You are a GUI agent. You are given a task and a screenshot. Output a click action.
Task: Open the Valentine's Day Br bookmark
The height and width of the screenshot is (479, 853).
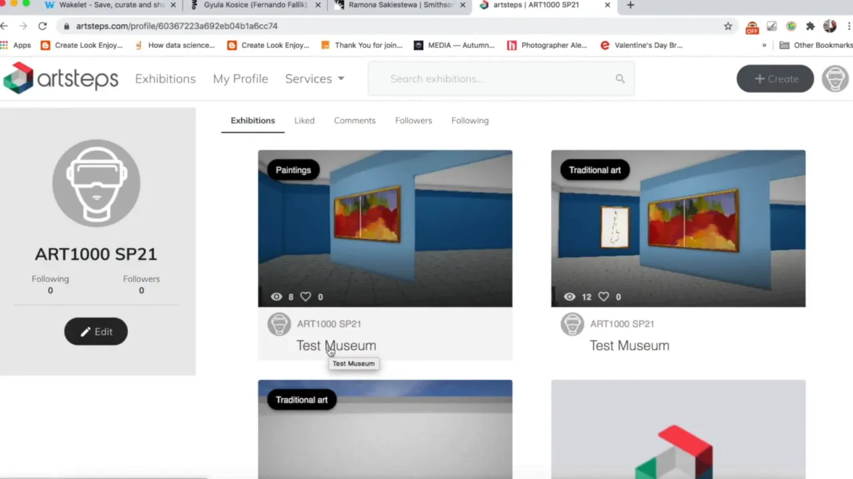[641, 45]
